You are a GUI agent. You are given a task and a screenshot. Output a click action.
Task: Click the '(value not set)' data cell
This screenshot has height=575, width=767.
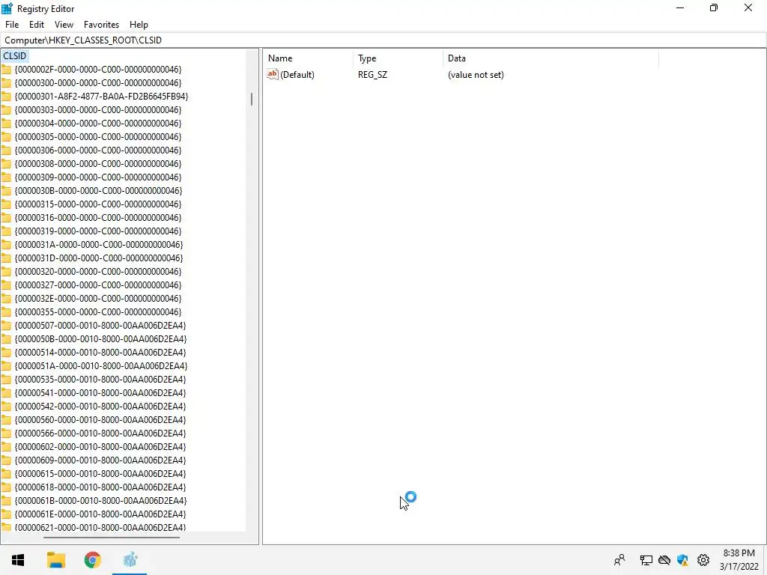(476, 75)
